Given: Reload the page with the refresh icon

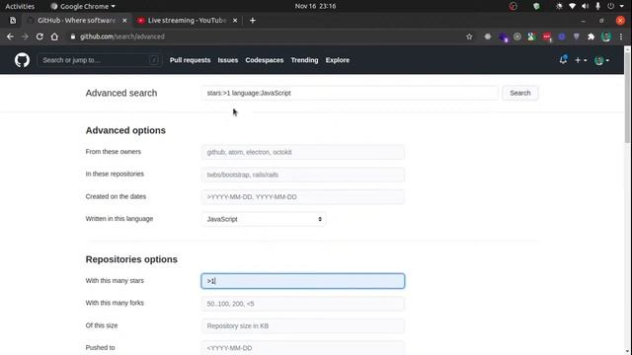Looking at the screenshot, I should [x=39, y=36].
